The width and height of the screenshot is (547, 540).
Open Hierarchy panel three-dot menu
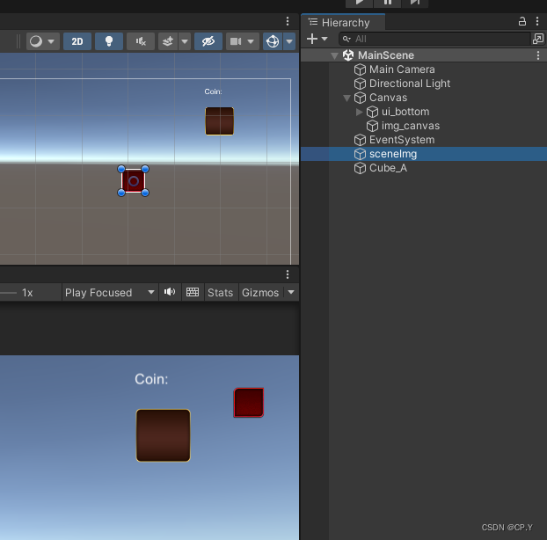click(537, 22)
